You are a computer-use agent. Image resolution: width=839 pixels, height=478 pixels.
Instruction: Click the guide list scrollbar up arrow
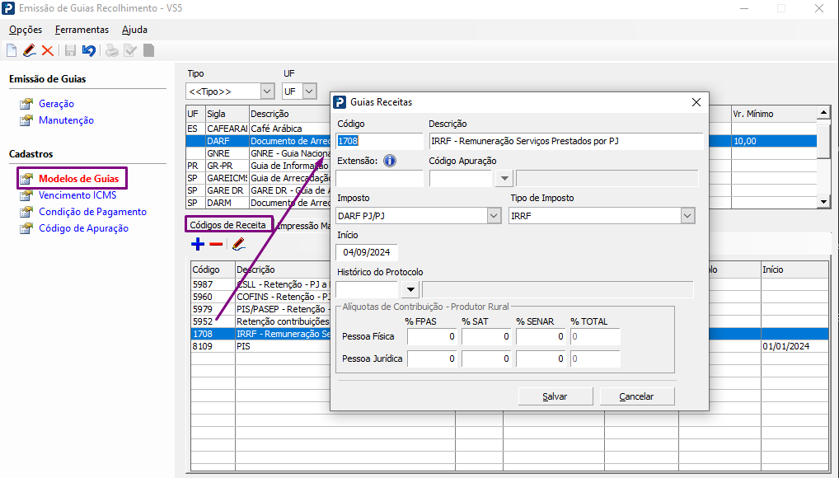[823, 112]
